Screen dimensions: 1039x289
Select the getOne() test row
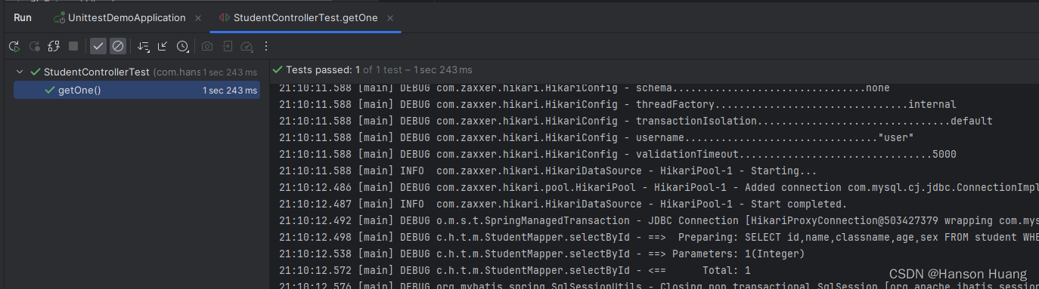point(136,90)
